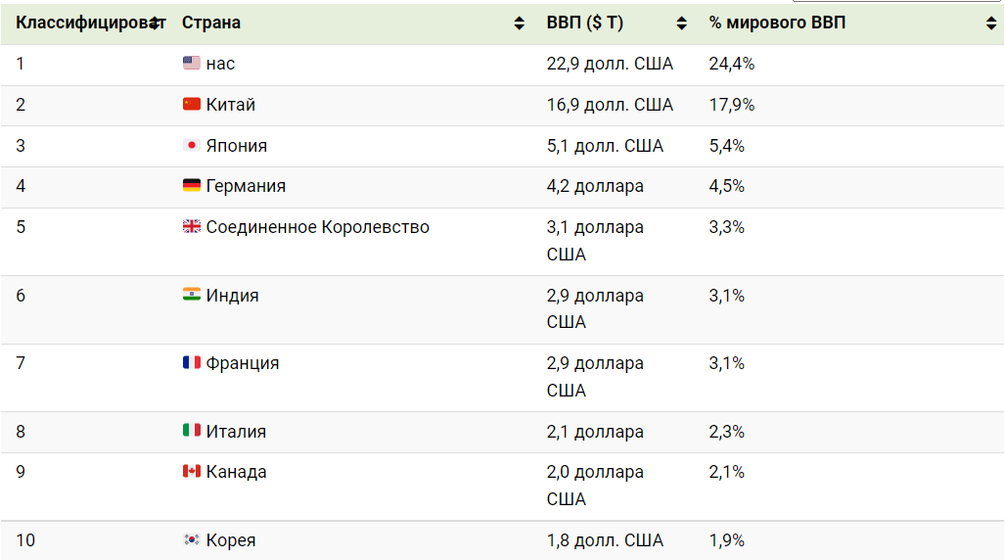
Task: Click the Italy flag icon
Action: click(192, 431)
